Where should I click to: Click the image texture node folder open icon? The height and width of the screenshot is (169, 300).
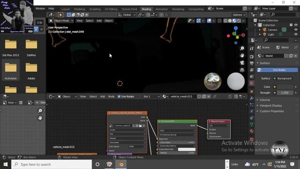(141, 126)
